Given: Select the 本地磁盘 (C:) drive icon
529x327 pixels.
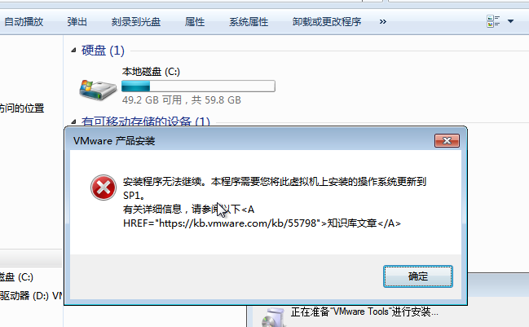Looking at the screenshot, I should tap(98, 90).
